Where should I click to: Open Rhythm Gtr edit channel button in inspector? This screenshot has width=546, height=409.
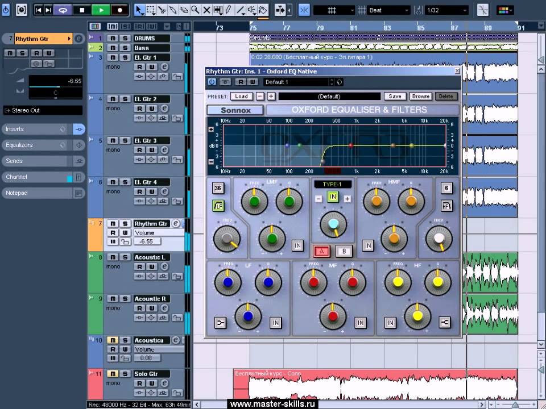(x=79, y=39)
